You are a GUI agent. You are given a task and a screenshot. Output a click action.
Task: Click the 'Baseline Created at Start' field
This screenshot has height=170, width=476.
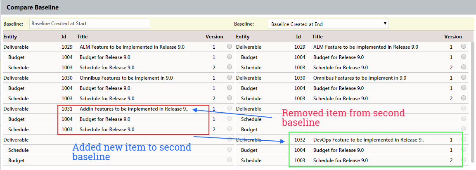coord(89,24)
